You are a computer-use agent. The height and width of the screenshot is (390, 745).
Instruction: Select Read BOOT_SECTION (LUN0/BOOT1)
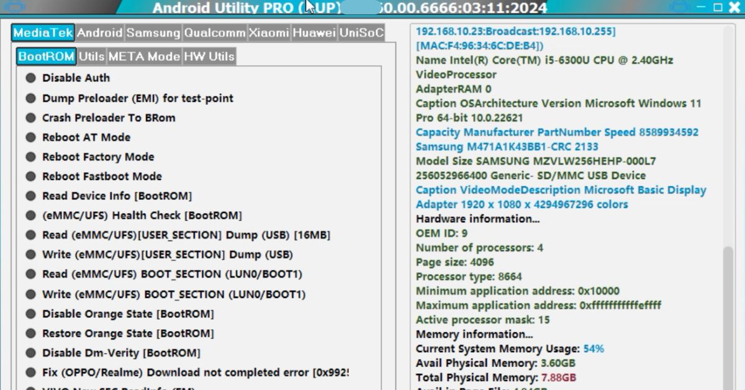(165, 274)
